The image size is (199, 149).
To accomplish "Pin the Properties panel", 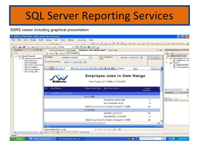I will click(x=184, y=93).
